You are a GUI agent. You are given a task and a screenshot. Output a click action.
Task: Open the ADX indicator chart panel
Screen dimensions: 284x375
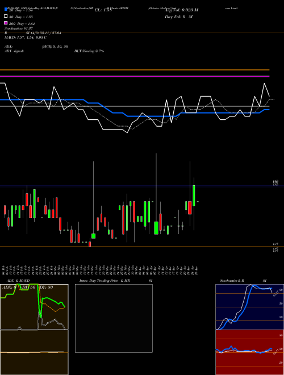34,307
